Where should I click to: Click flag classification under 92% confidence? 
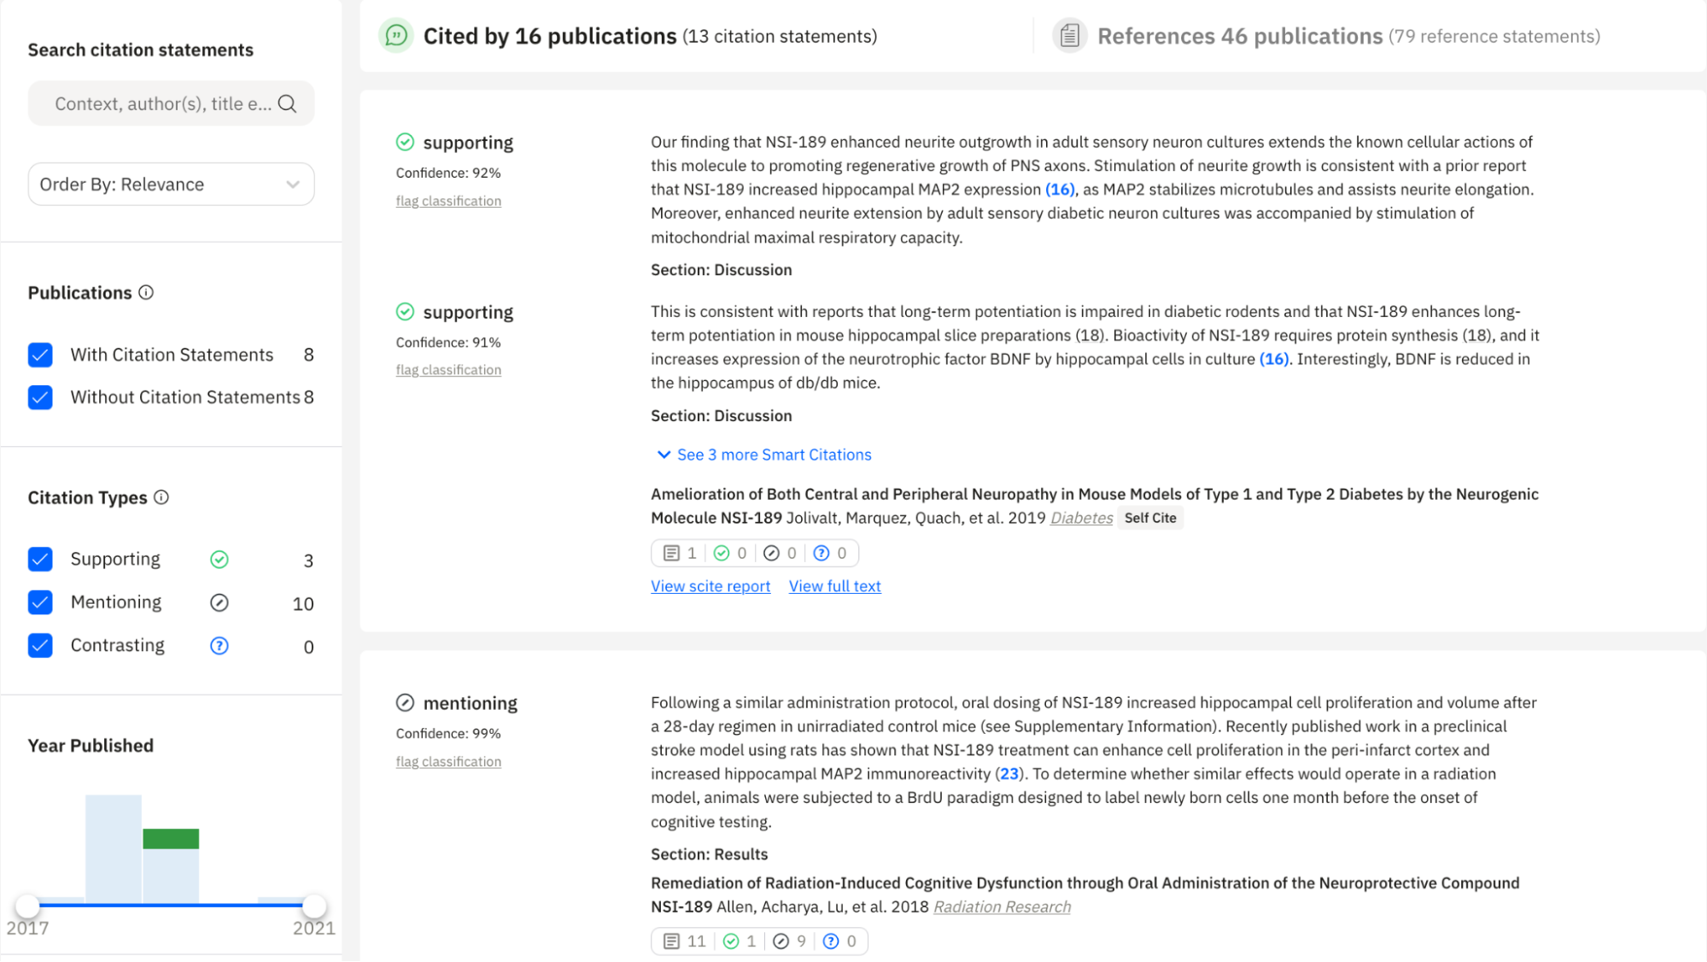[x=448, y=200]
